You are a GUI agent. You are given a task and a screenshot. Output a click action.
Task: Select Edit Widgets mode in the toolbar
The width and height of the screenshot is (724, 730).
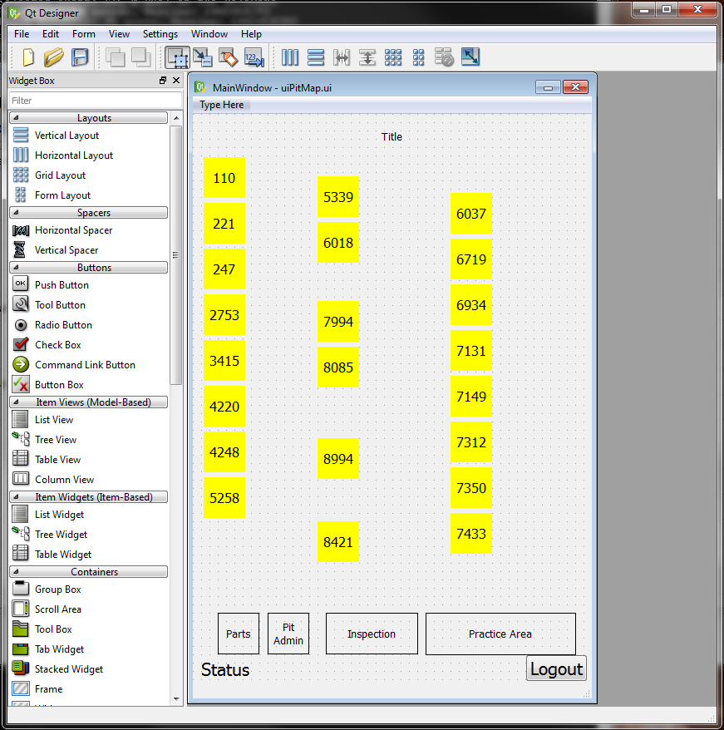pyautogui.click(x=177, y=57)
